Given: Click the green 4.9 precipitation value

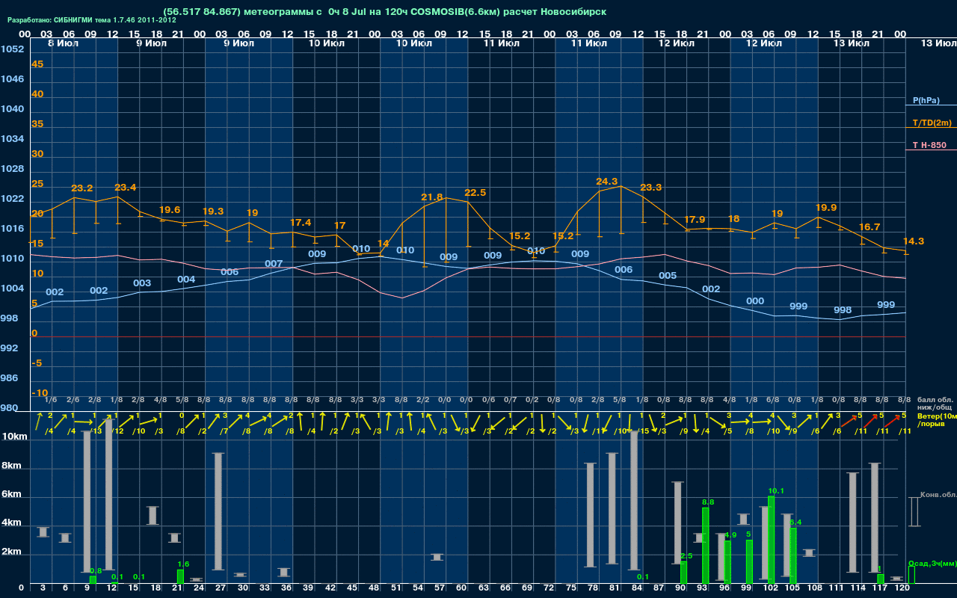Looking at the screenshot, I should click(730, 535).
